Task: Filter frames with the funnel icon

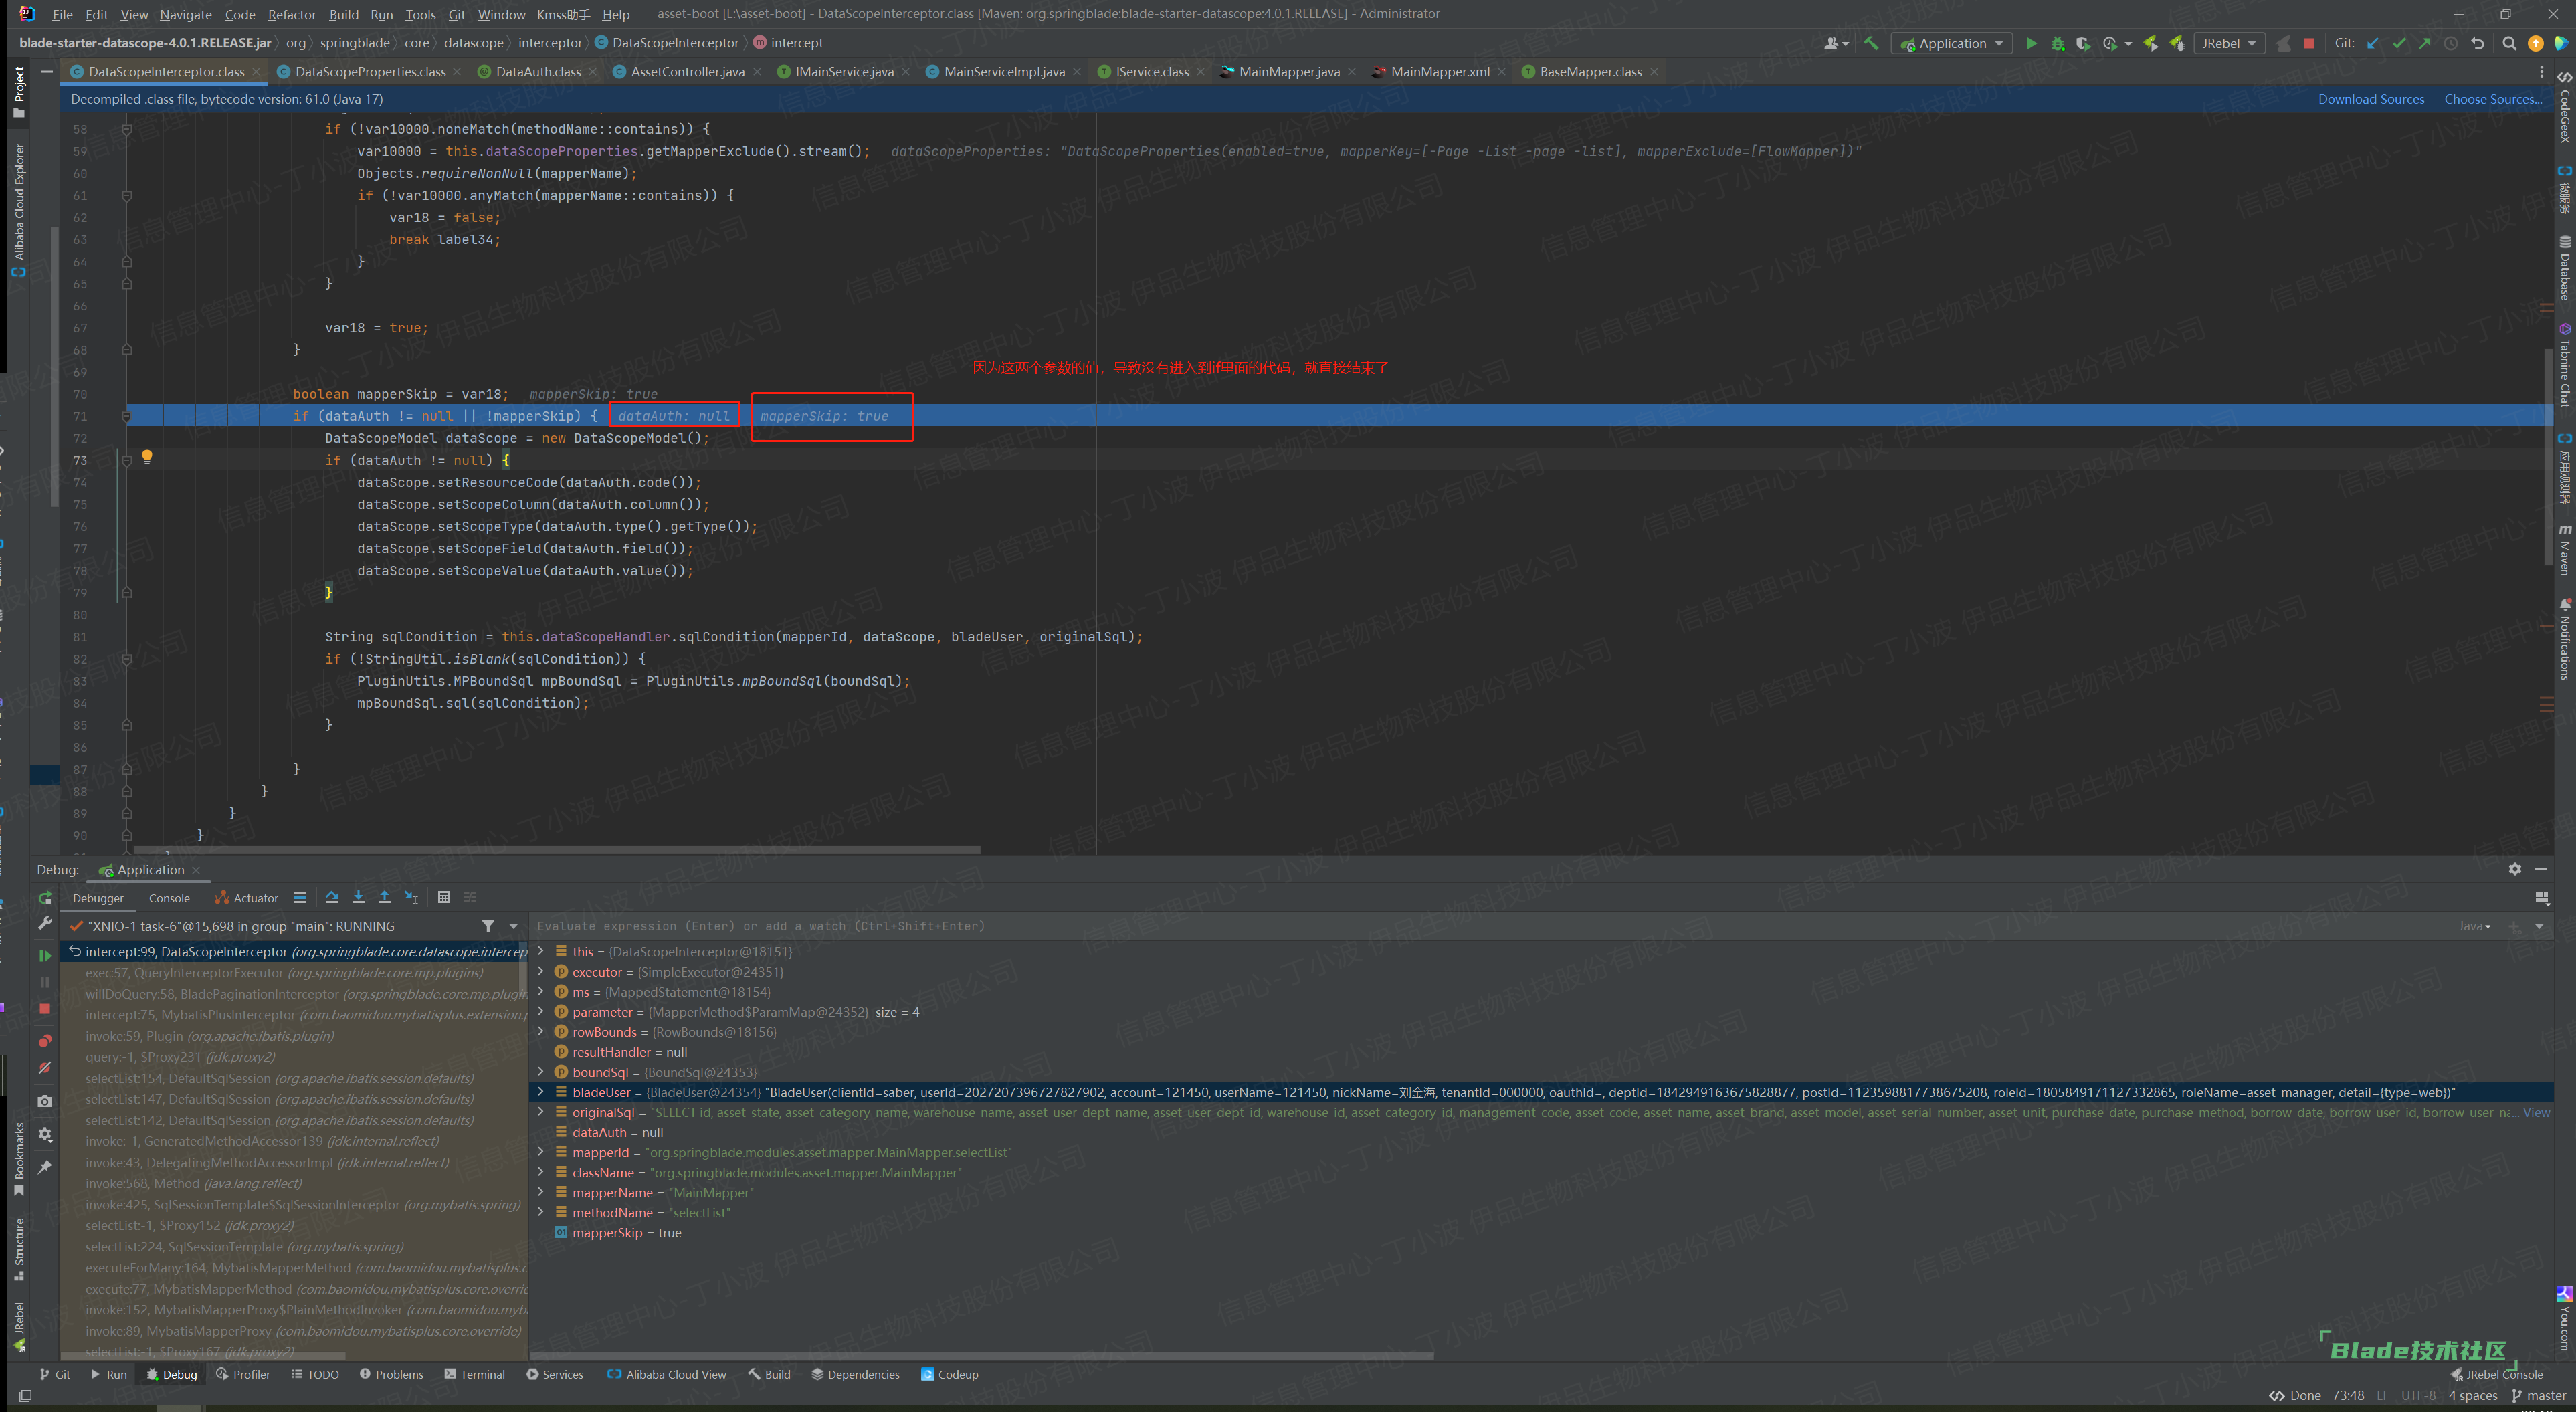Action: click(x=488, y=926)
